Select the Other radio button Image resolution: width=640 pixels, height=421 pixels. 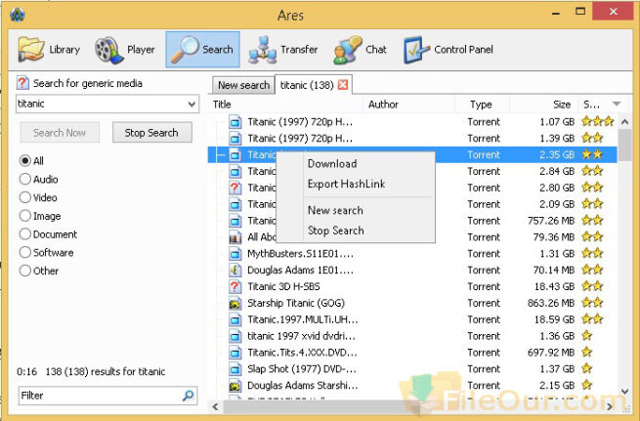click(25, 271)
